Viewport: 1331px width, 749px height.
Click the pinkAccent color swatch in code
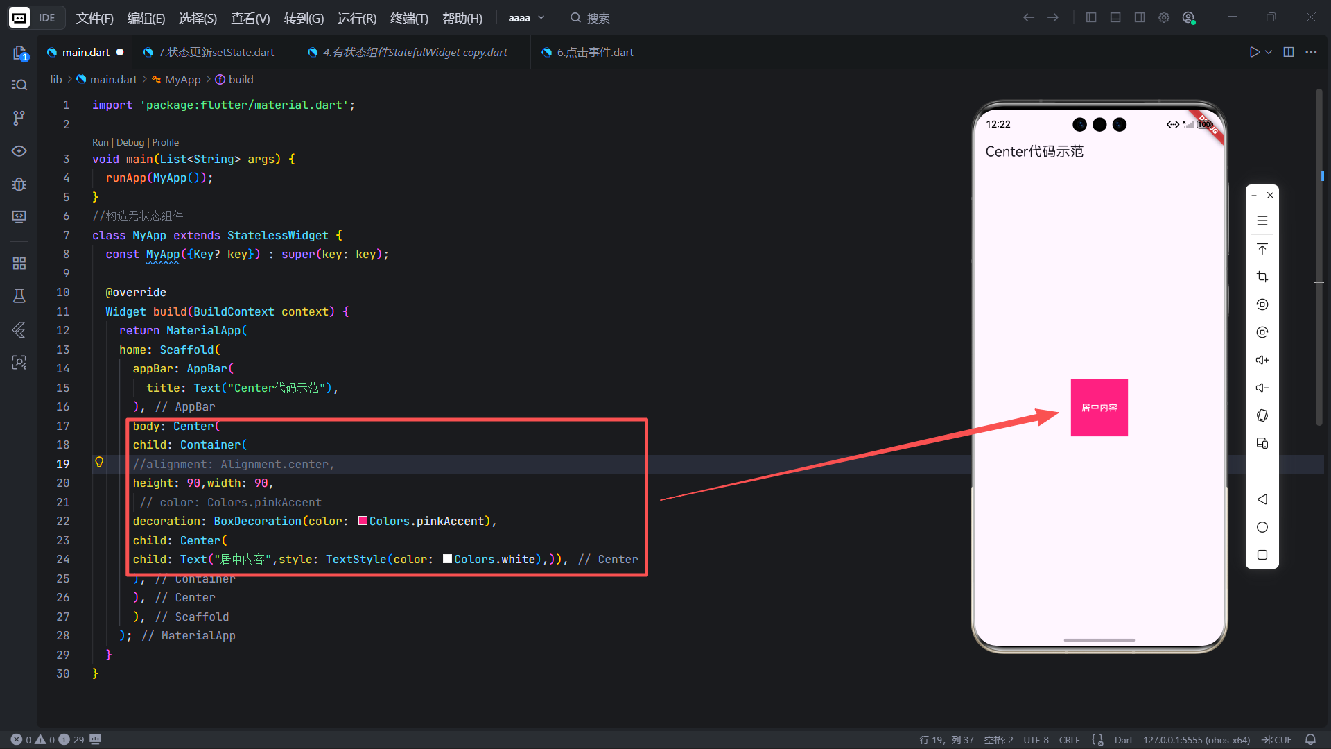tap(363, 521)
